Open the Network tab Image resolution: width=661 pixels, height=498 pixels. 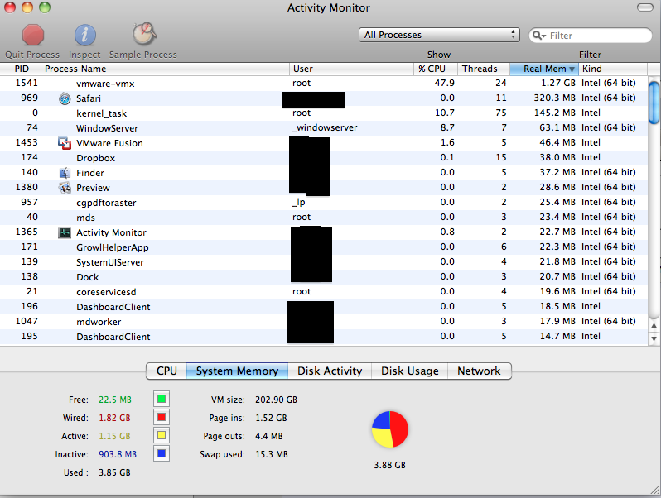tap(480, 371)
